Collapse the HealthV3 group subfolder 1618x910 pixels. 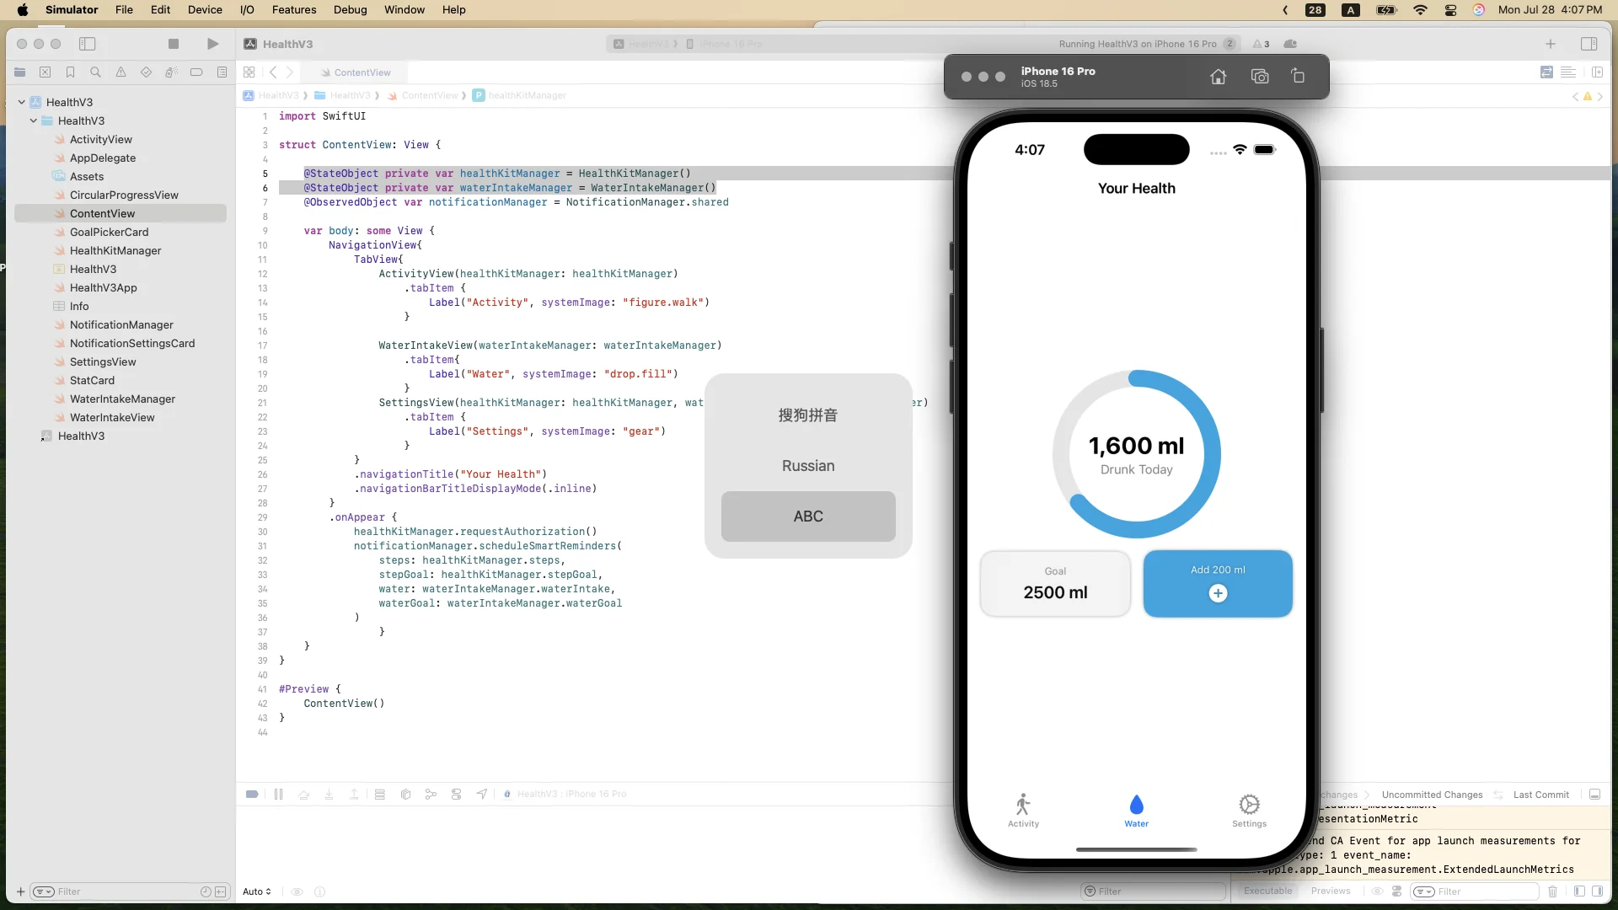point(34,120)
